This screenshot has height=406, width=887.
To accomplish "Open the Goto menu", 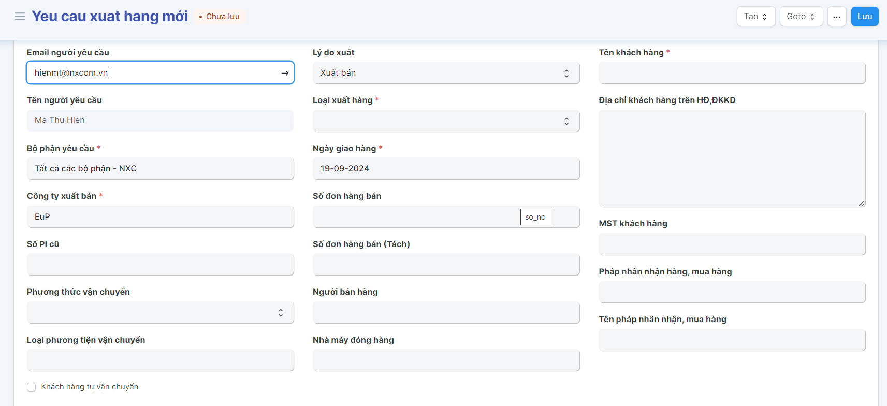I will pyautogui.click(x=801, y=17).
